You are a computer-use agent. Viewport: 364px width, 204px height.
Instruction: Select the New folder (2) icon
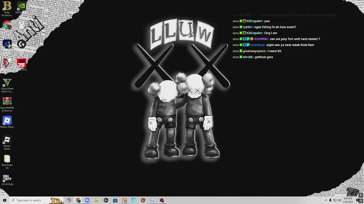[x=7, y=162]
